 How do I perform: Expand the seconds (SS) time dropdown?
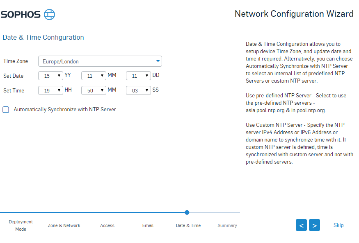click(x=138, y=91)
